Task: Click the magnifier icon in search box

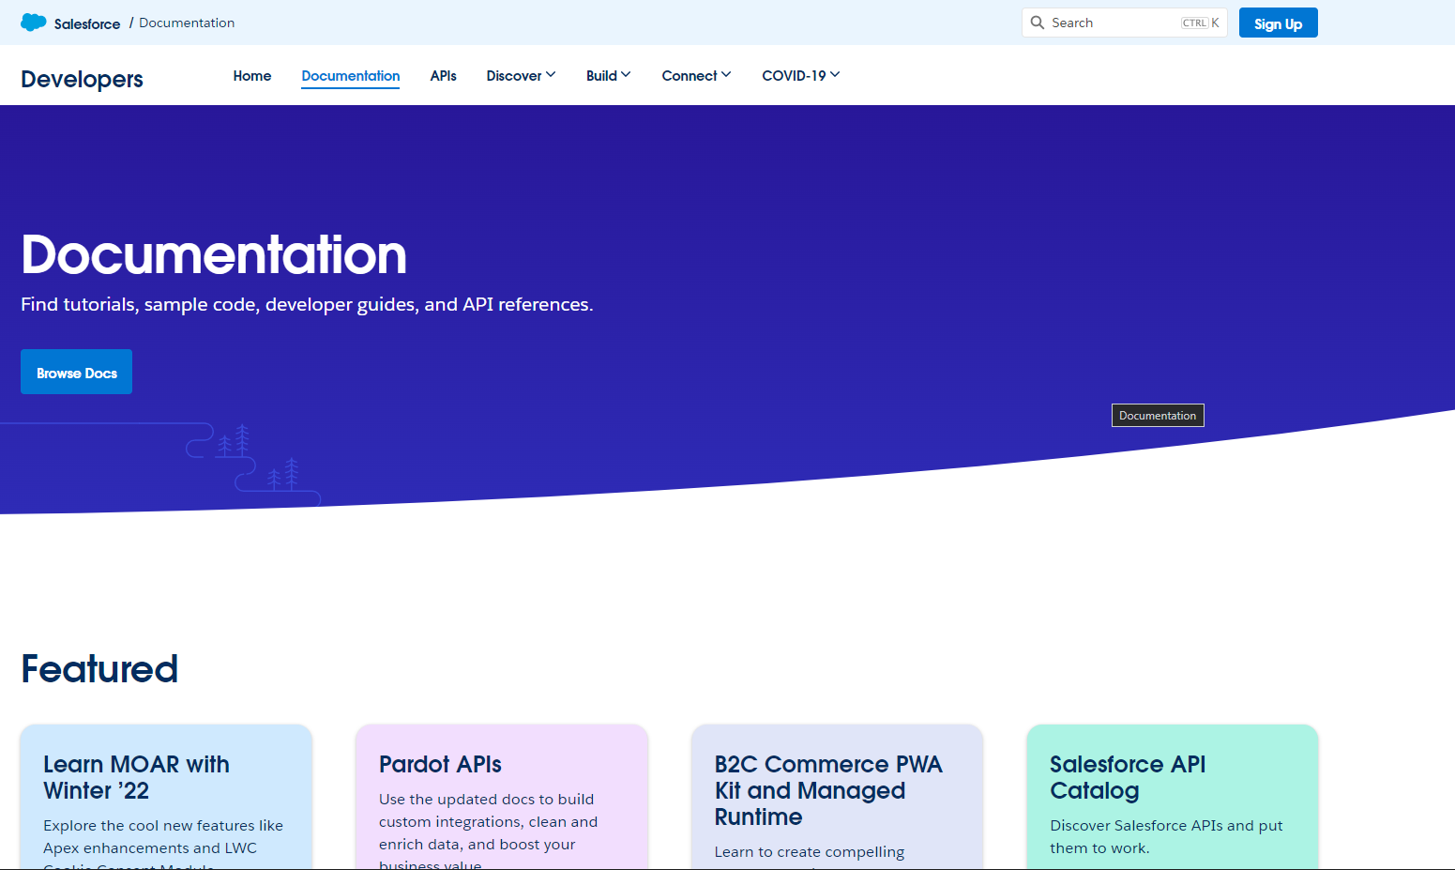Action: coord(1038,23)
